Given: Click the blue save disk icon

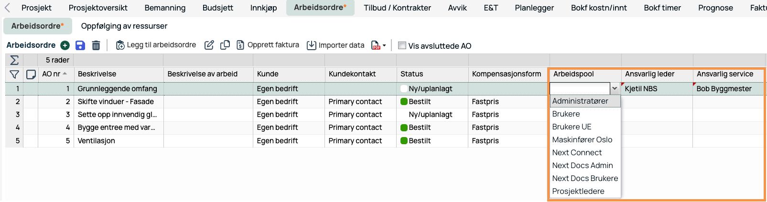Looking at the screenshot, I should (x=80, y=45).
